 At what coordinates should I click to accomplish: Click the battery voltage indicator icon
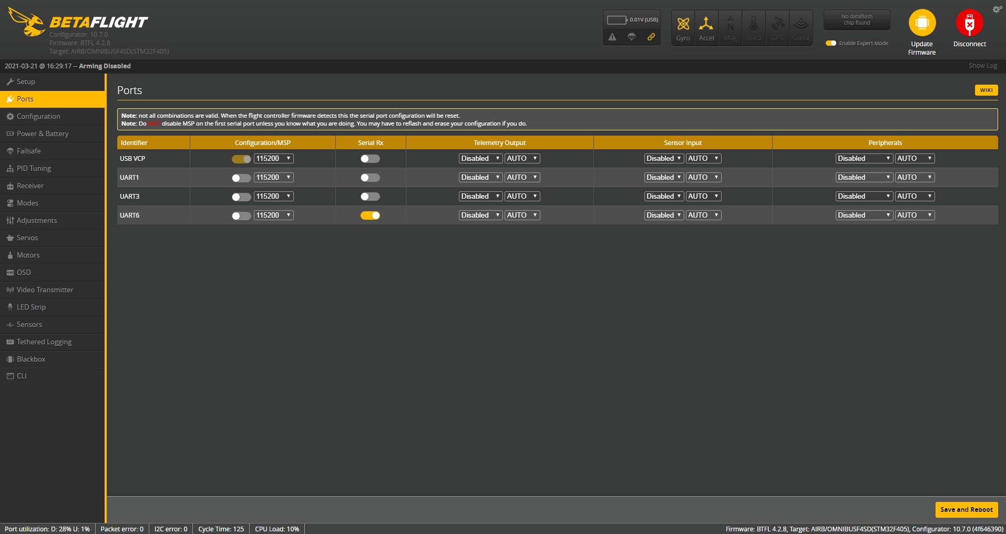[x=617, y=20]
